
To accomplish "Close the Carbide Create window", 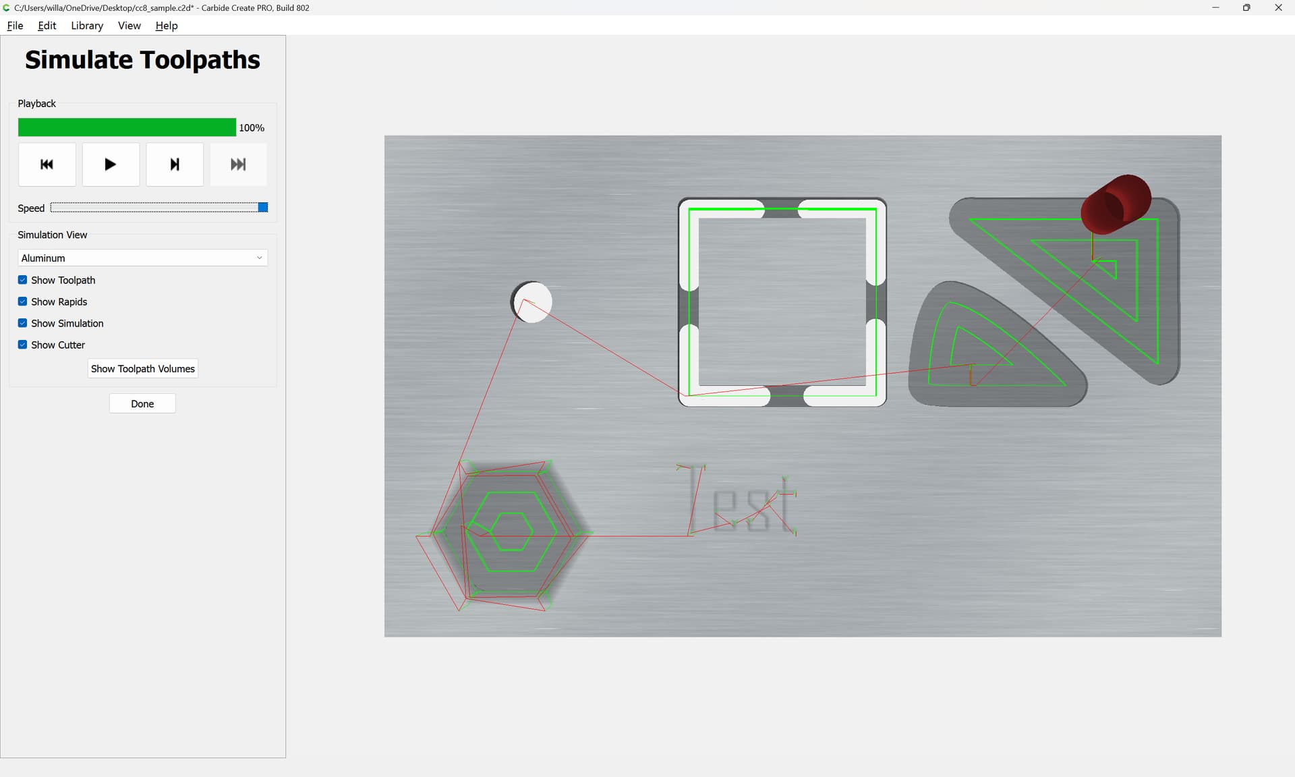I will pyautogui.click(x=1278, y=7).
